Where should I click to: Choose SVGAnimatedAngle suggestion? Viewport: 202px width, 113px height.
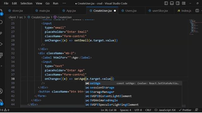(x=134, y=100)
